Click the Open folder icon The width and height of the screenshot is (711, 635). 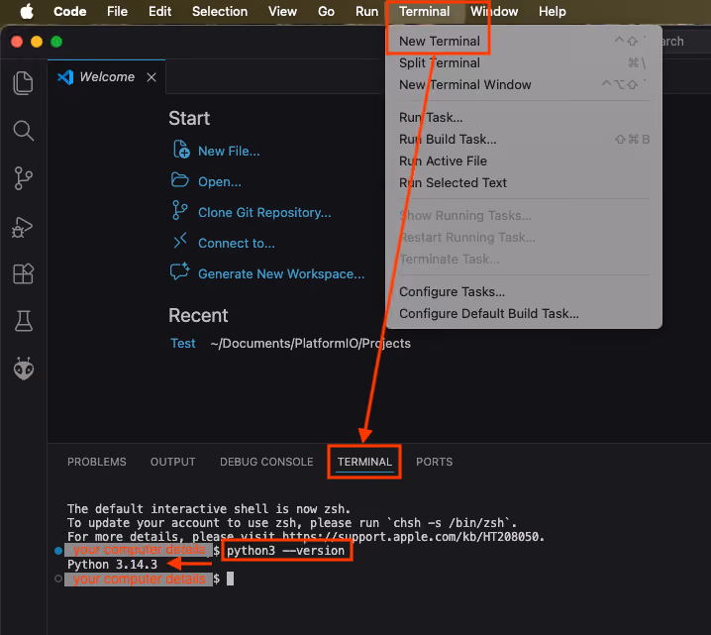click(x=180, y=180)
